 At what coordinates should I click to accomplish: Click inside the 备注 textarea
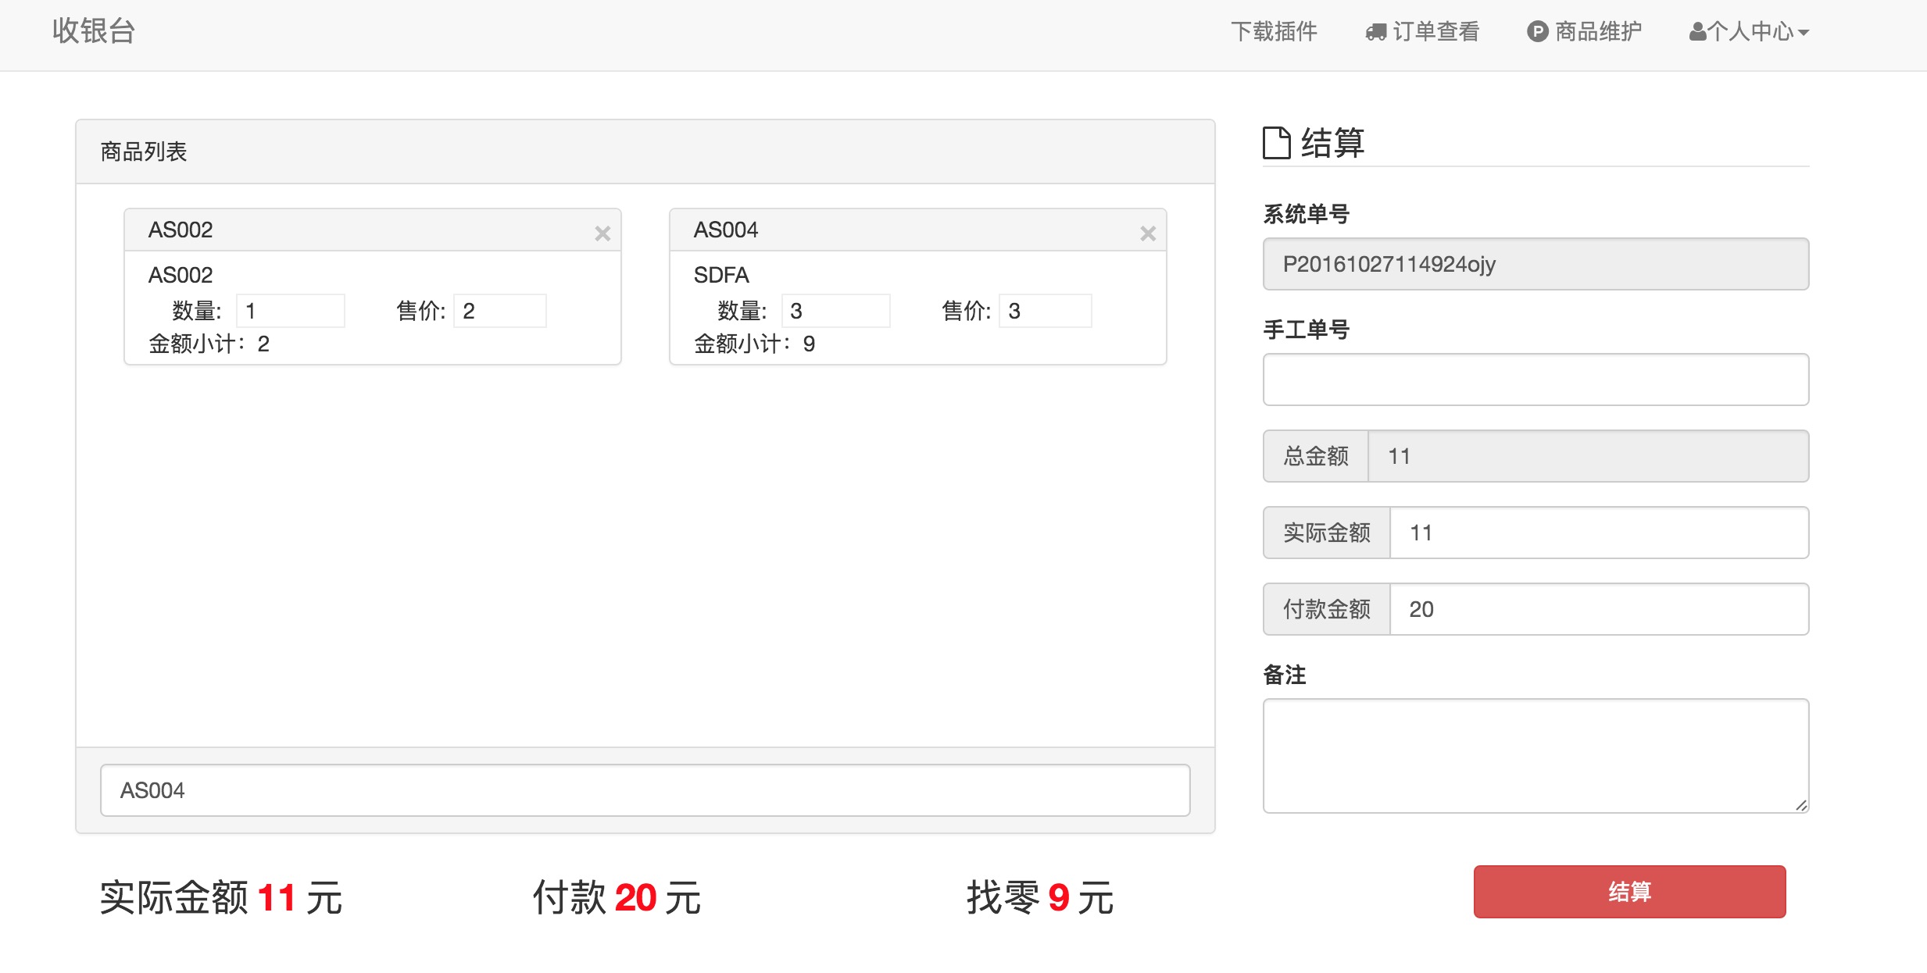tap(1536, 756)
